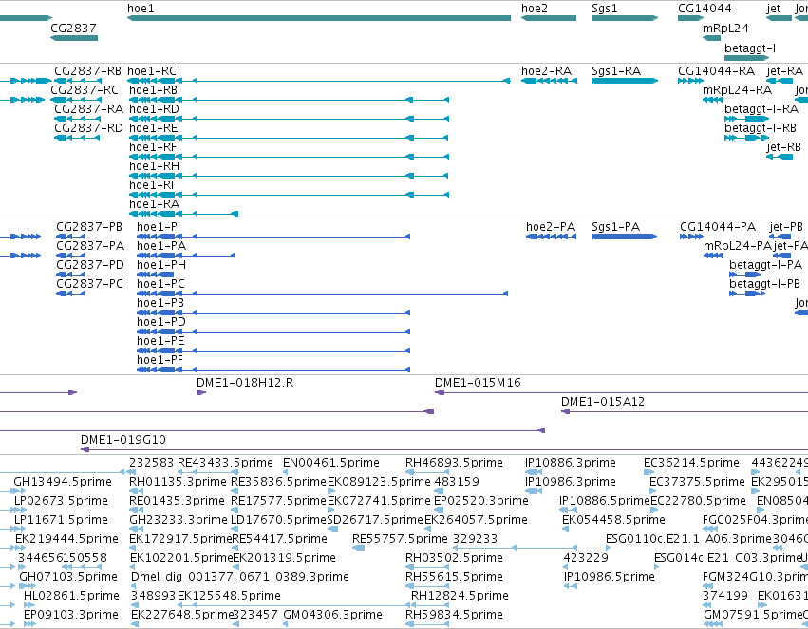Click transcript CG2837-RA
This screenshot has width=808, height=629.
[78, 119]
